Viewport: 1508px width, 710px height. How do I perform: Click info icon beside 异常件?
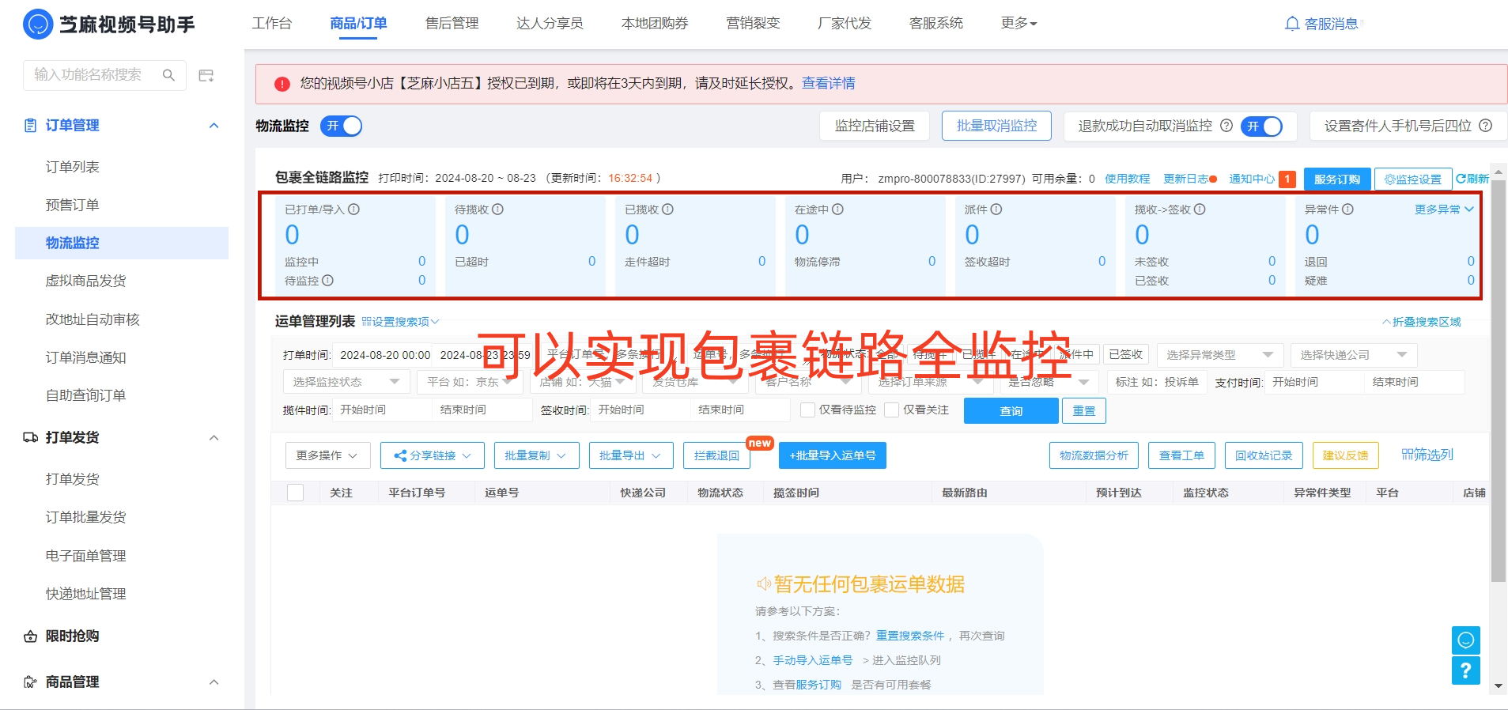click(x=1347, y=210)
